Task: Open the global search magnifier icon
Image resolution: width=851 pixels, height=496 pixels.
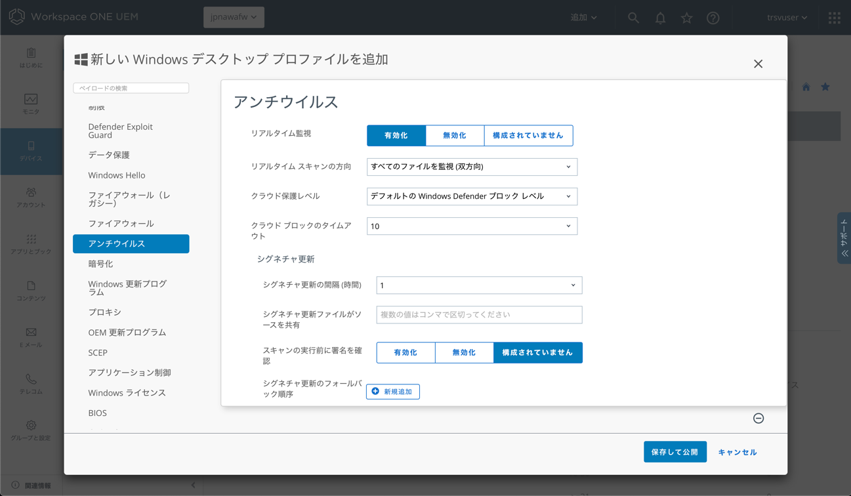Action: (633, 18)
